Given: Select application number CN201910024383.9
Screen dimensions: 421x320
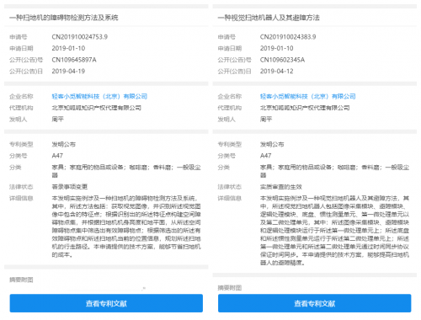Looking at the screenshot, I should click(x=288, y=37).
